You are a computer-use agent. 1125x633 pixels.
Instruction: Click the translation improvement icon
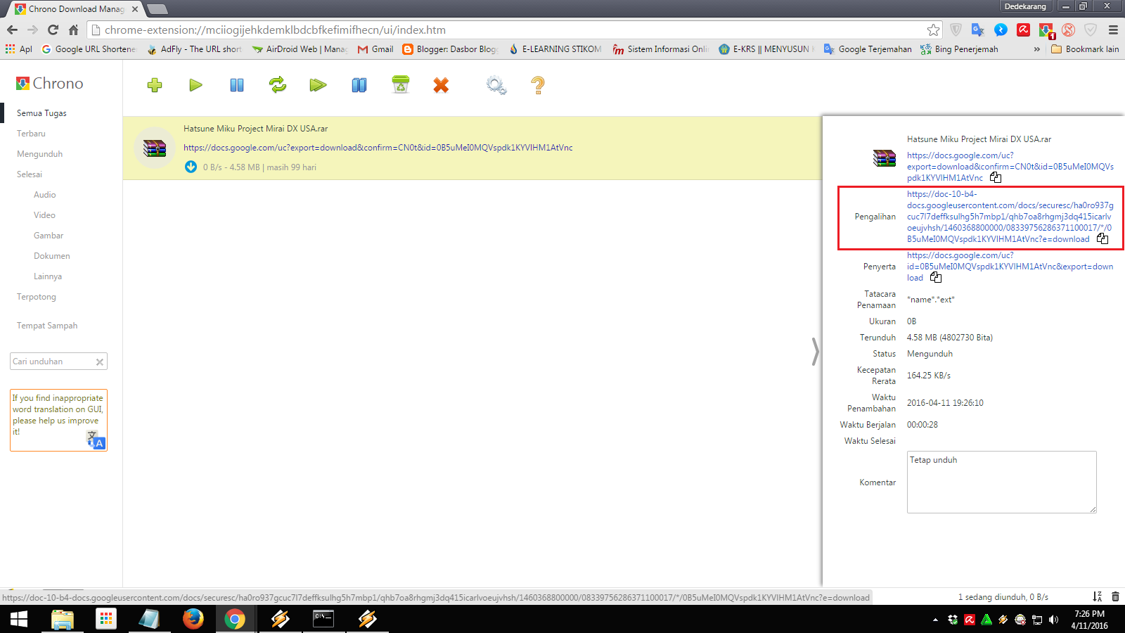tap(96, 440)
